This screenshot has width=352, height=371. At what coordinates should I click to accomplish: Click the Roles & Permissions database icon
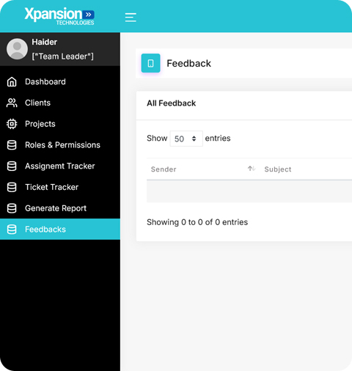(12, 145)
